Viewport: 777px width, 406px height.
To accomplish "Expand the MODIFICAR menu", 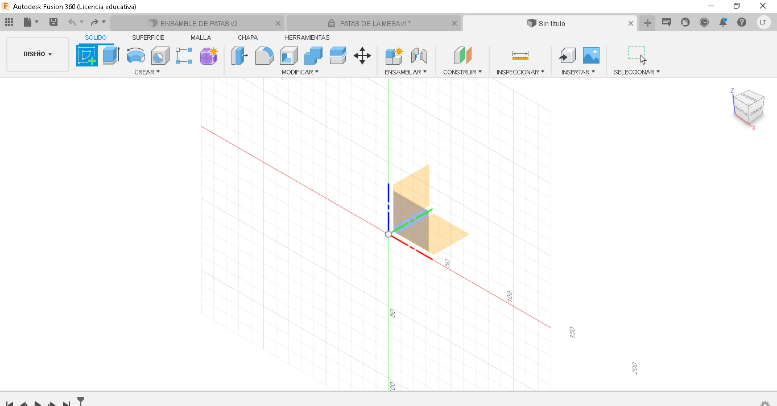I will 300,72.
